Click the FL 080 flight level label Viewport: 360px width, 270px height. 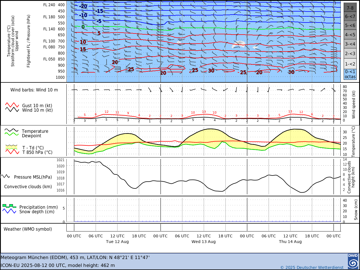point(49,47)
